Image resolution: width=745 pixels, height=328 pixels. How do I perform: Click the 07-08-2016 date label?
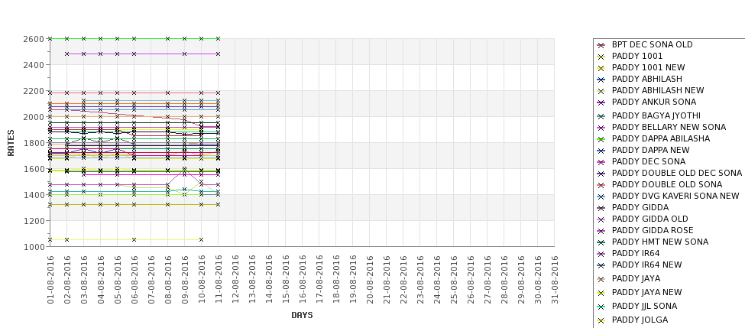click(151, 280)
